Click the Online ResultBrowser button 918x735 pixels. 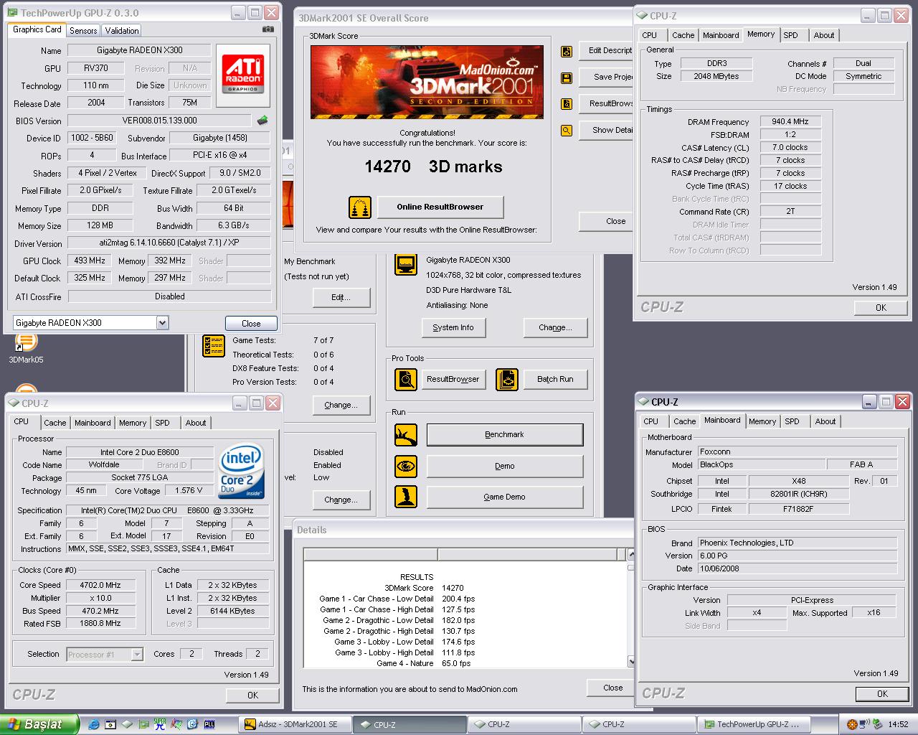point(440,207)
